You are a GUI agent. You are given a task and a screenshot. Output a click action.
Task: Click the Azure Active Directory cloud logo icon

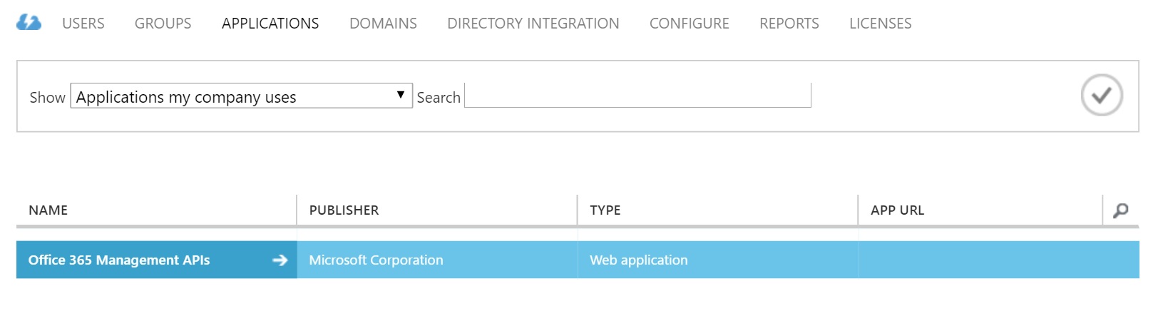point(29,23)
